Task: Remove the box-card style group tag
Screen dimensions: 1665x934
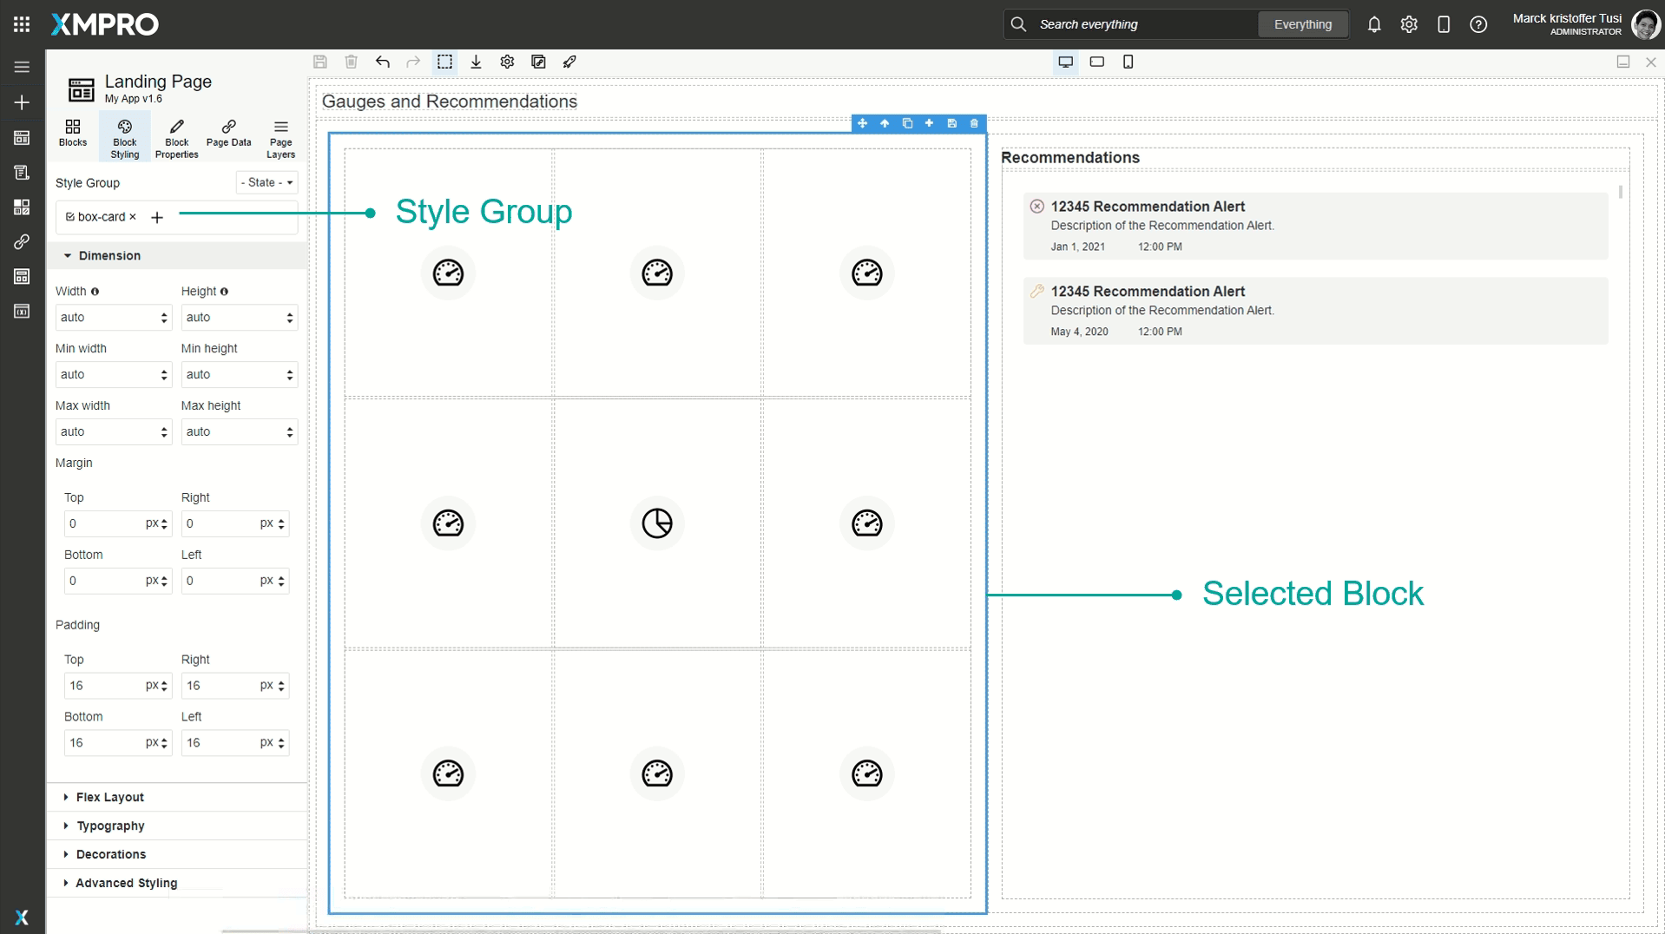Action: [x=132, y=217]
